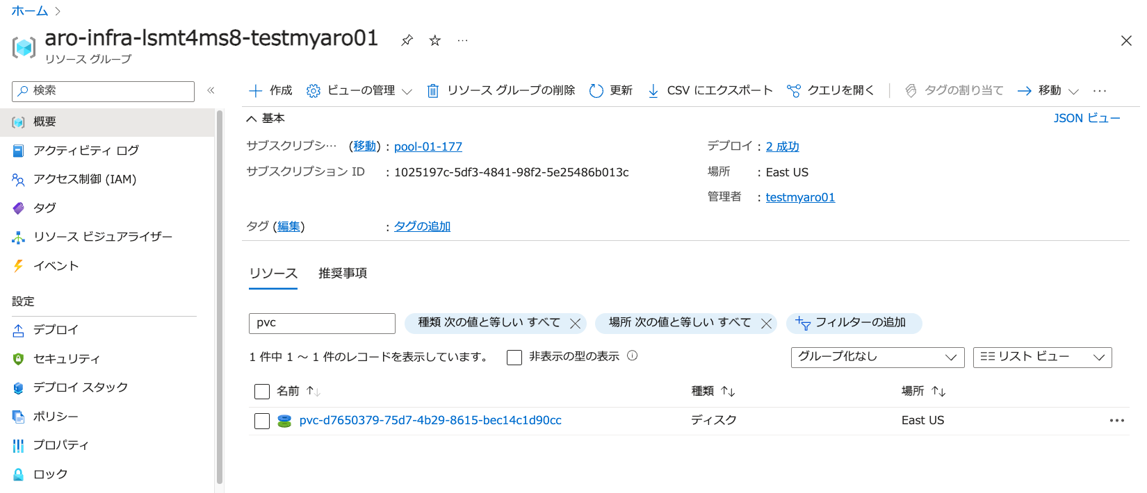
Task: Open row actions ellipsis for the pvc disk
Action: [1117, 421]
